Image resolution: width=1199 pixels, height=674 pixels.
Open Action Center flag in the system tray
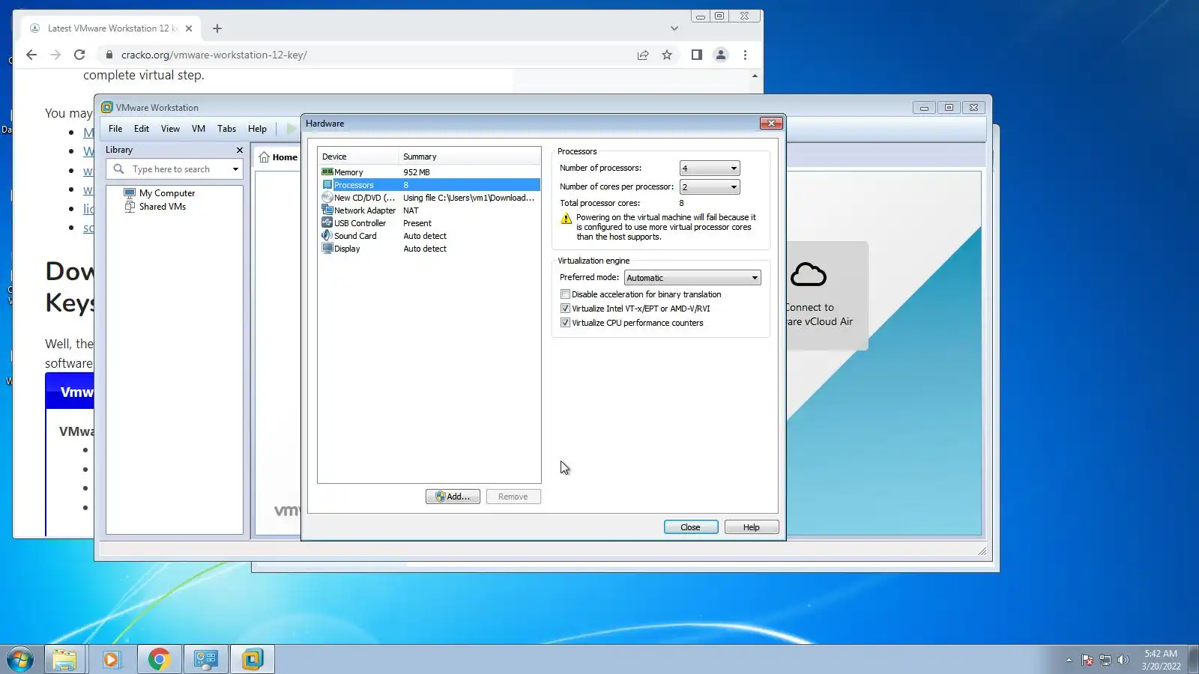pyautogui.click(x=1087, y=660)
